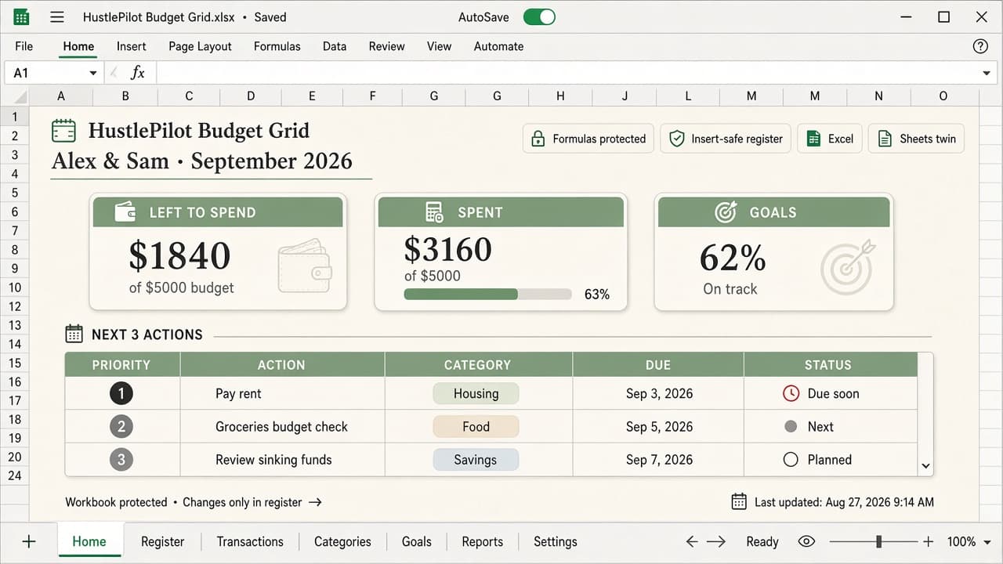
Task: Click priority 1 circle badge
Action: click(x=121, y=393)
